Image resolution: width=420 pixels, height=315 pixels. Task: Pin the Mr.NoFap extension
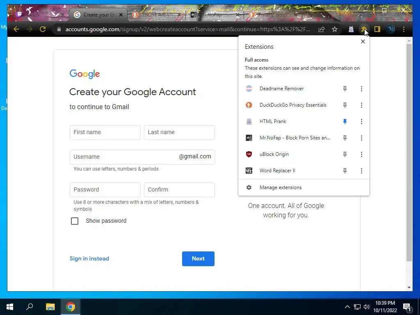[345, 138]
